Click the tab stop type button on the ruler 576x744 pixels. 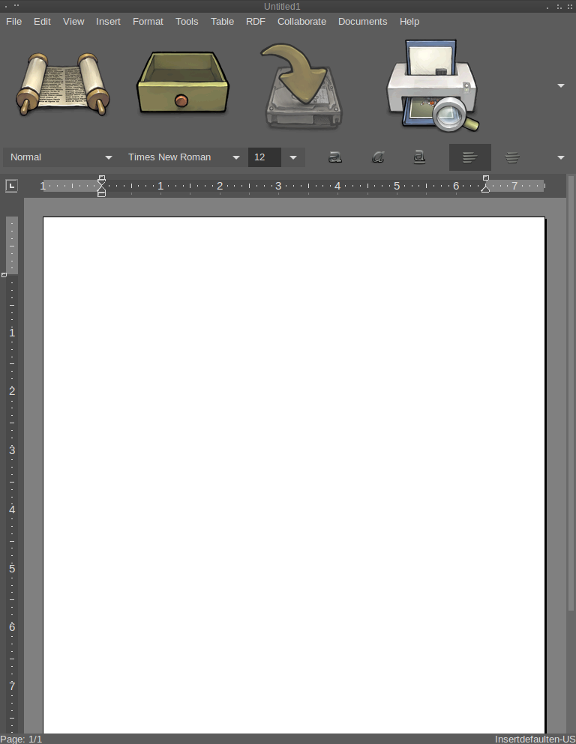pos(11,186)
